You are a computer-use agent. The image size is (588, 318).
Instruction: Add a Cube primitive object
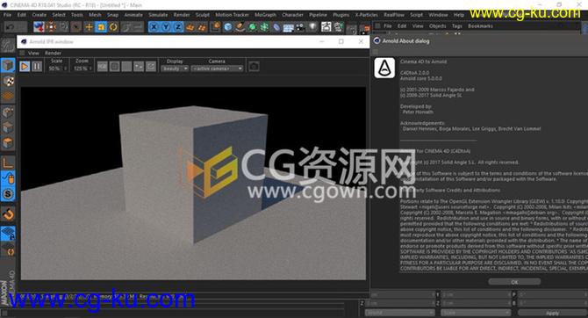coord(228,26)
